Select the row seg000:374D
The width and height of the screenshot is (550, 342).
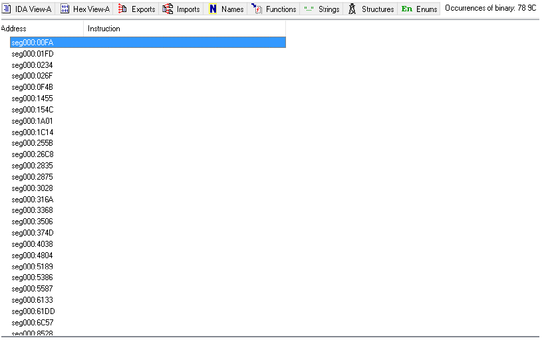click(x=148, y=233)
